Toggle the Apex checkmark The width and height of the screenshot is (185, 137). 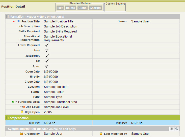[47, 66]
